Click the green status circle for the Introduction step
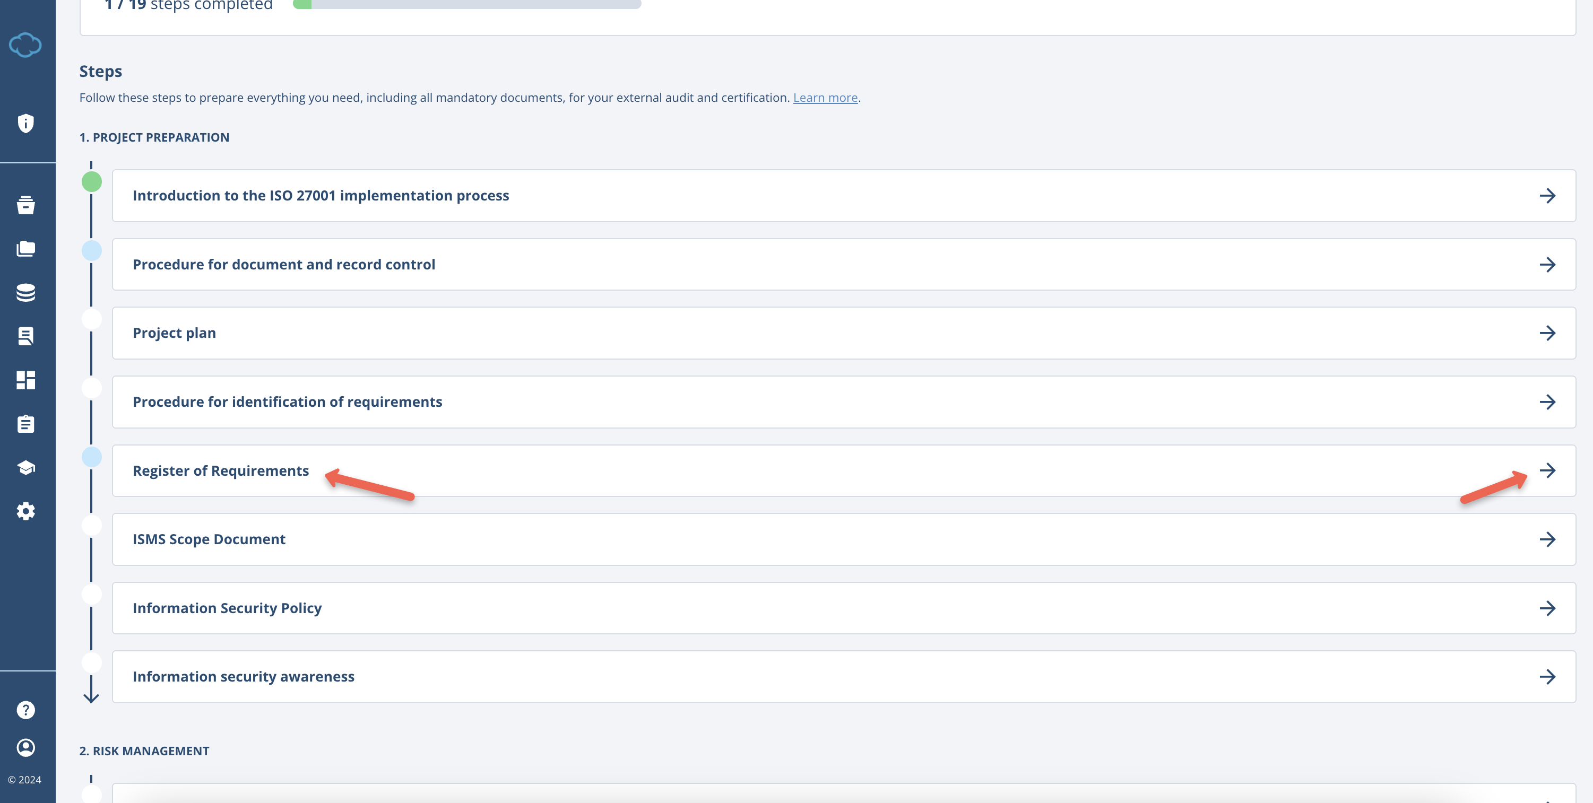This screenshot has width=1593, height=803. point(91,182)
